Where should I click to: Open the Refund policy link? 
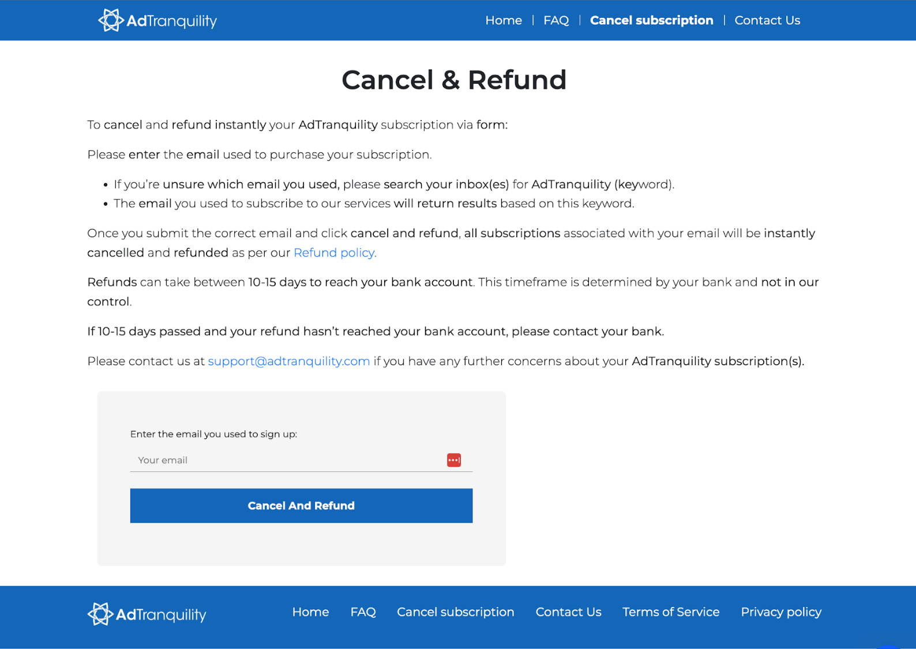click(x=334, y=253)
